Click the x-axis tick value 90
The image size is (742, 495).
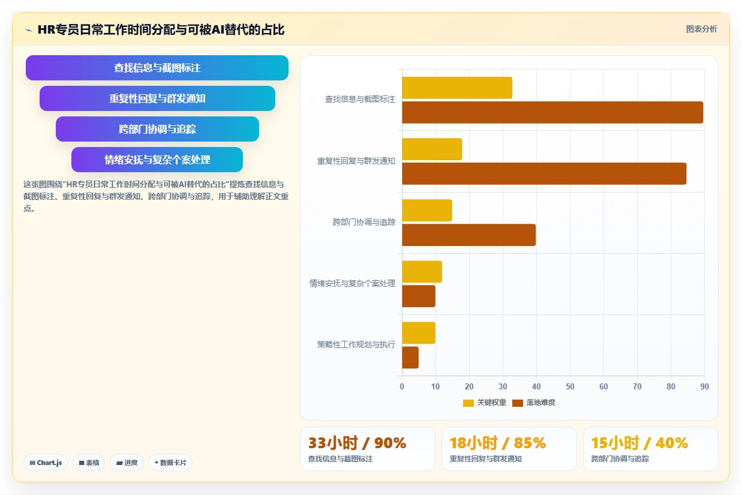pos(704,386)
